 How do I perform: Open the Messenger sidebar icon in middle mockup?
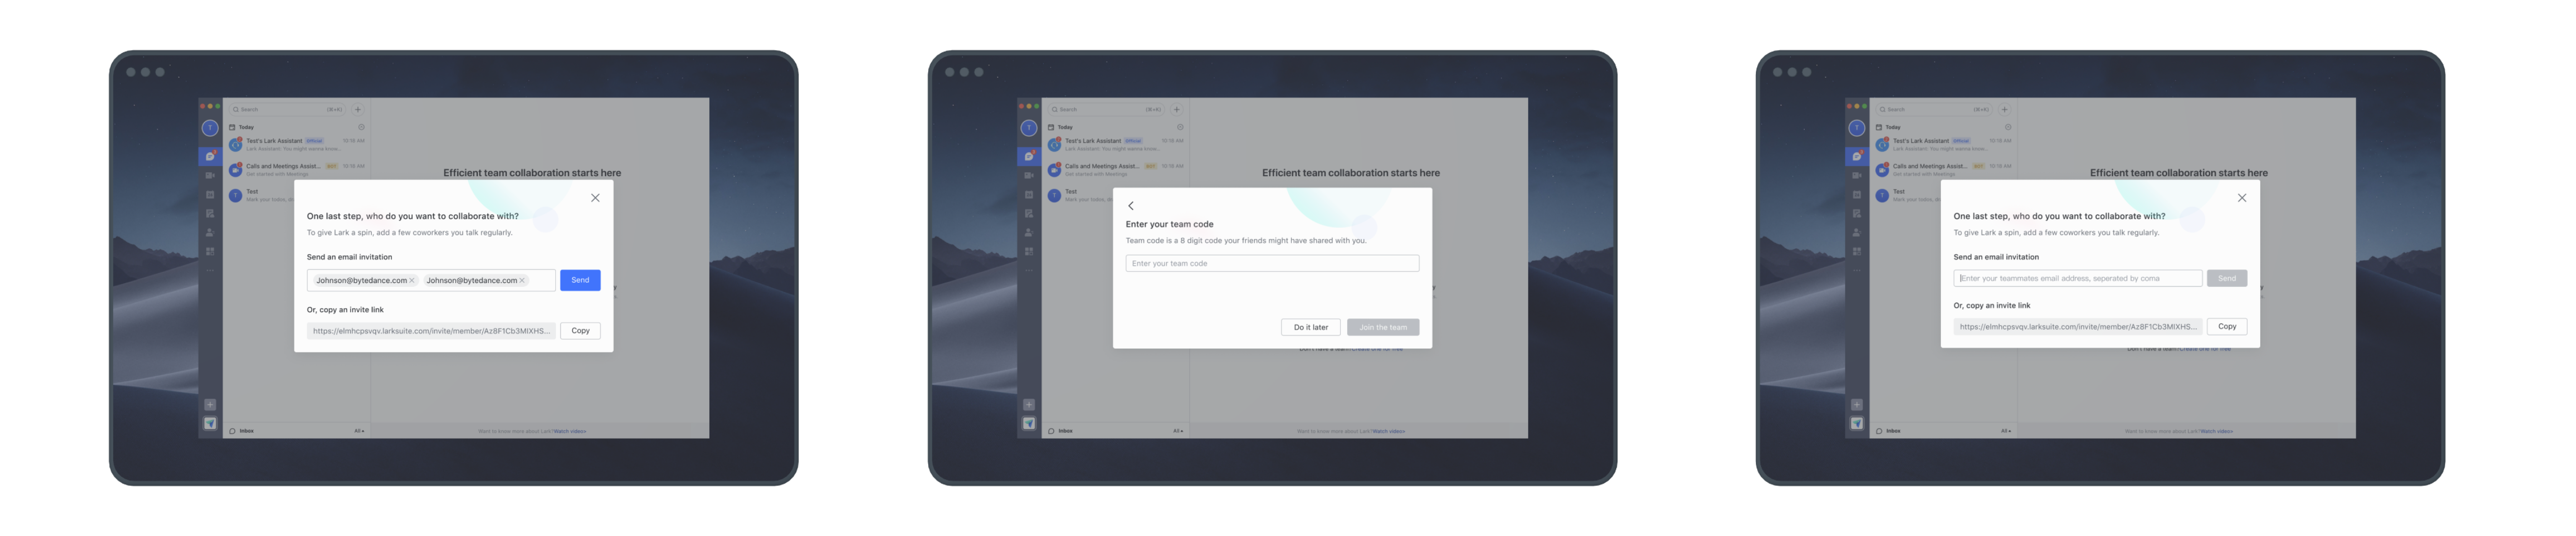coord(1029,156)
